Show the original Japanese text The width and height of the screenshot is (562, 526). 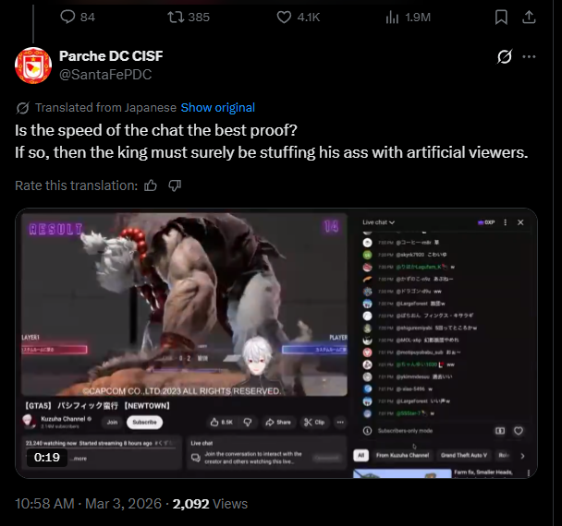pyautogui.click(x=218, y=107)
